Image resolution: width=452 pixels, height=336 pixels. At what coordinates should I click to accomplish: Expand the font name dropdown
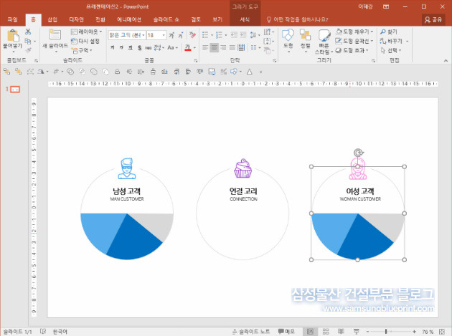pyautogui.click(x=143, y=35)
